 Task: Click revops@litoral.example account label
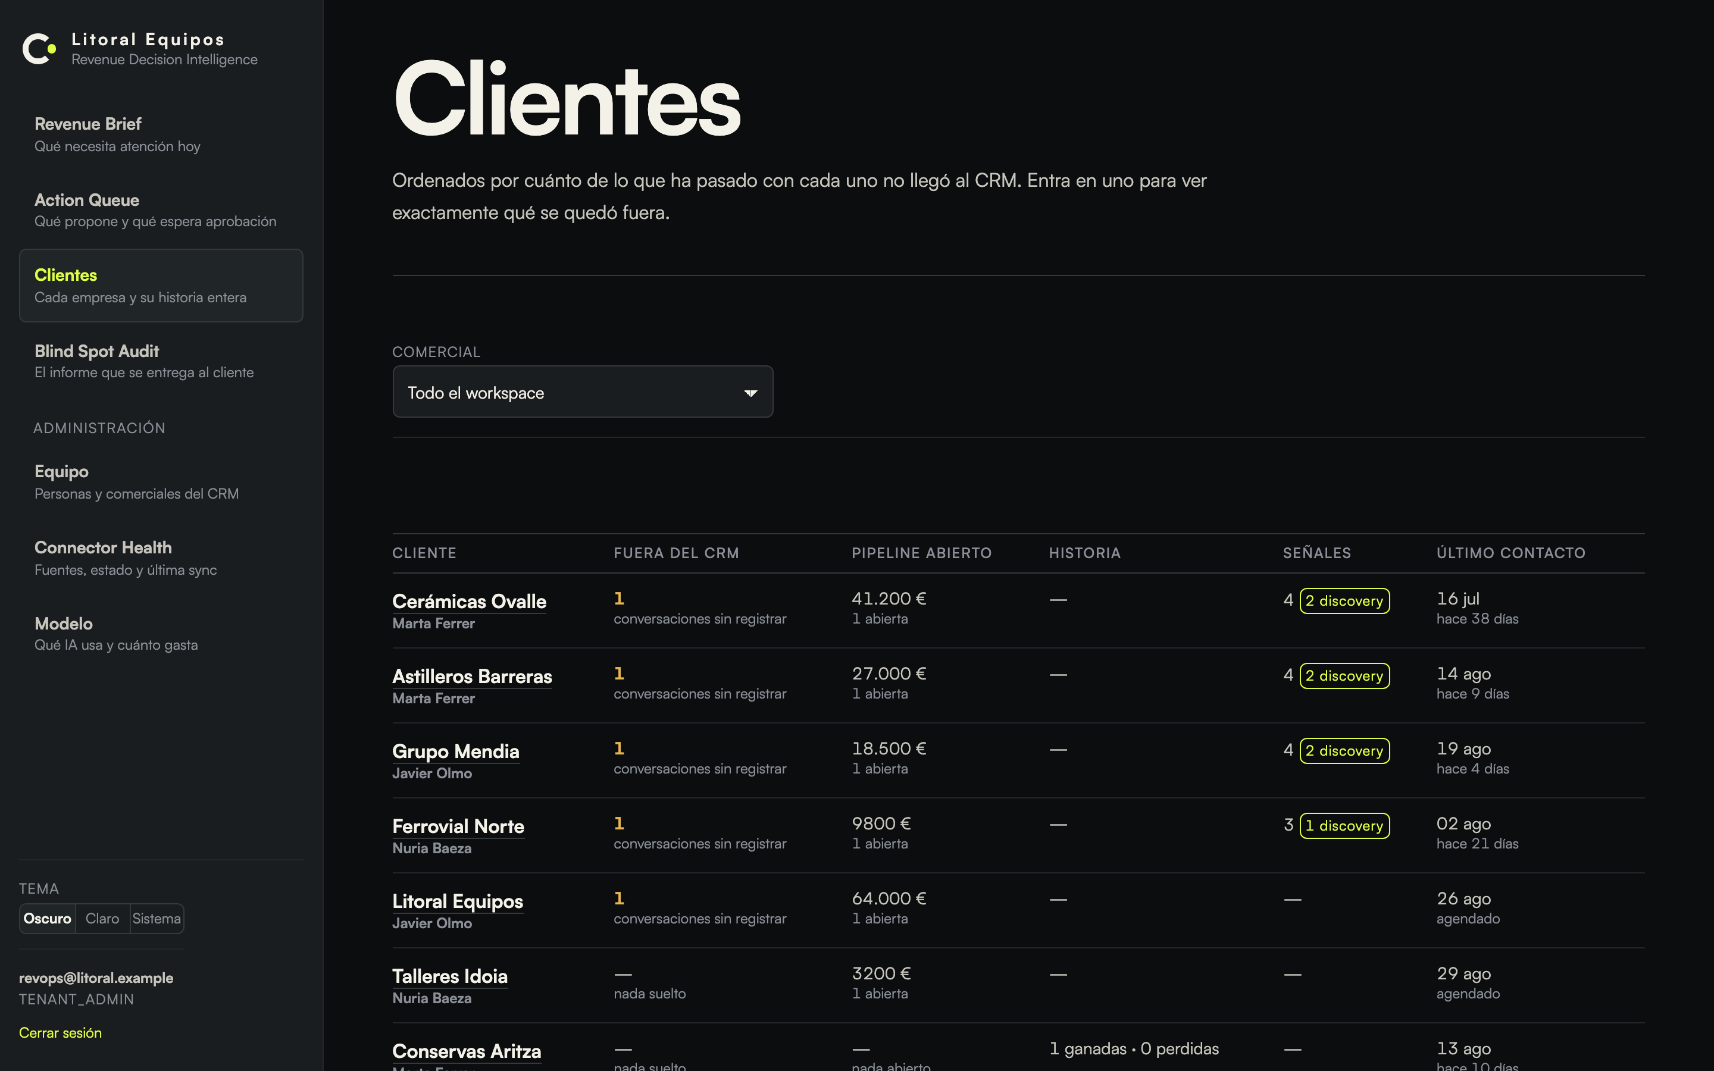[96, 978]
